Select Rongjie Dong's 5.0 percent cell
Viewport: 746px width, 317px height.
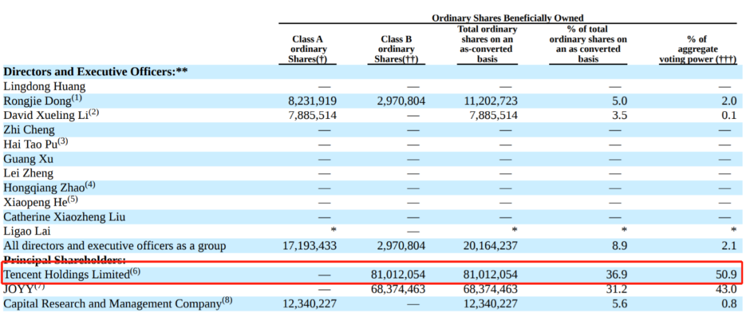tap(620, 101)
